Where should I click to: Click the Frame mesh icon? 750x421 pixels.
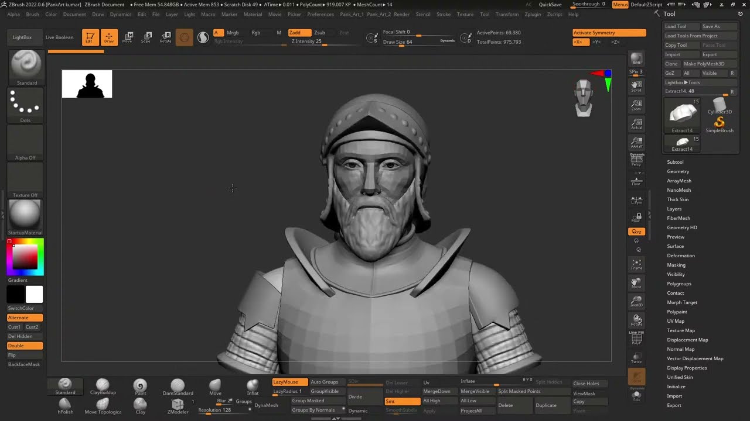(636, 265)
